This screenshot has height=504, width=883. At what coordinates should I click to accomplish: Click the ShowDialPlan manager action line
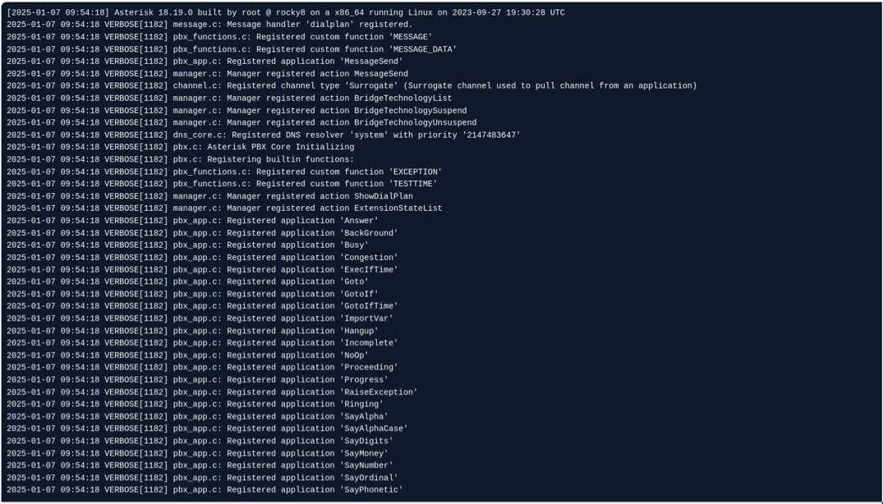[x=209, y=197]
